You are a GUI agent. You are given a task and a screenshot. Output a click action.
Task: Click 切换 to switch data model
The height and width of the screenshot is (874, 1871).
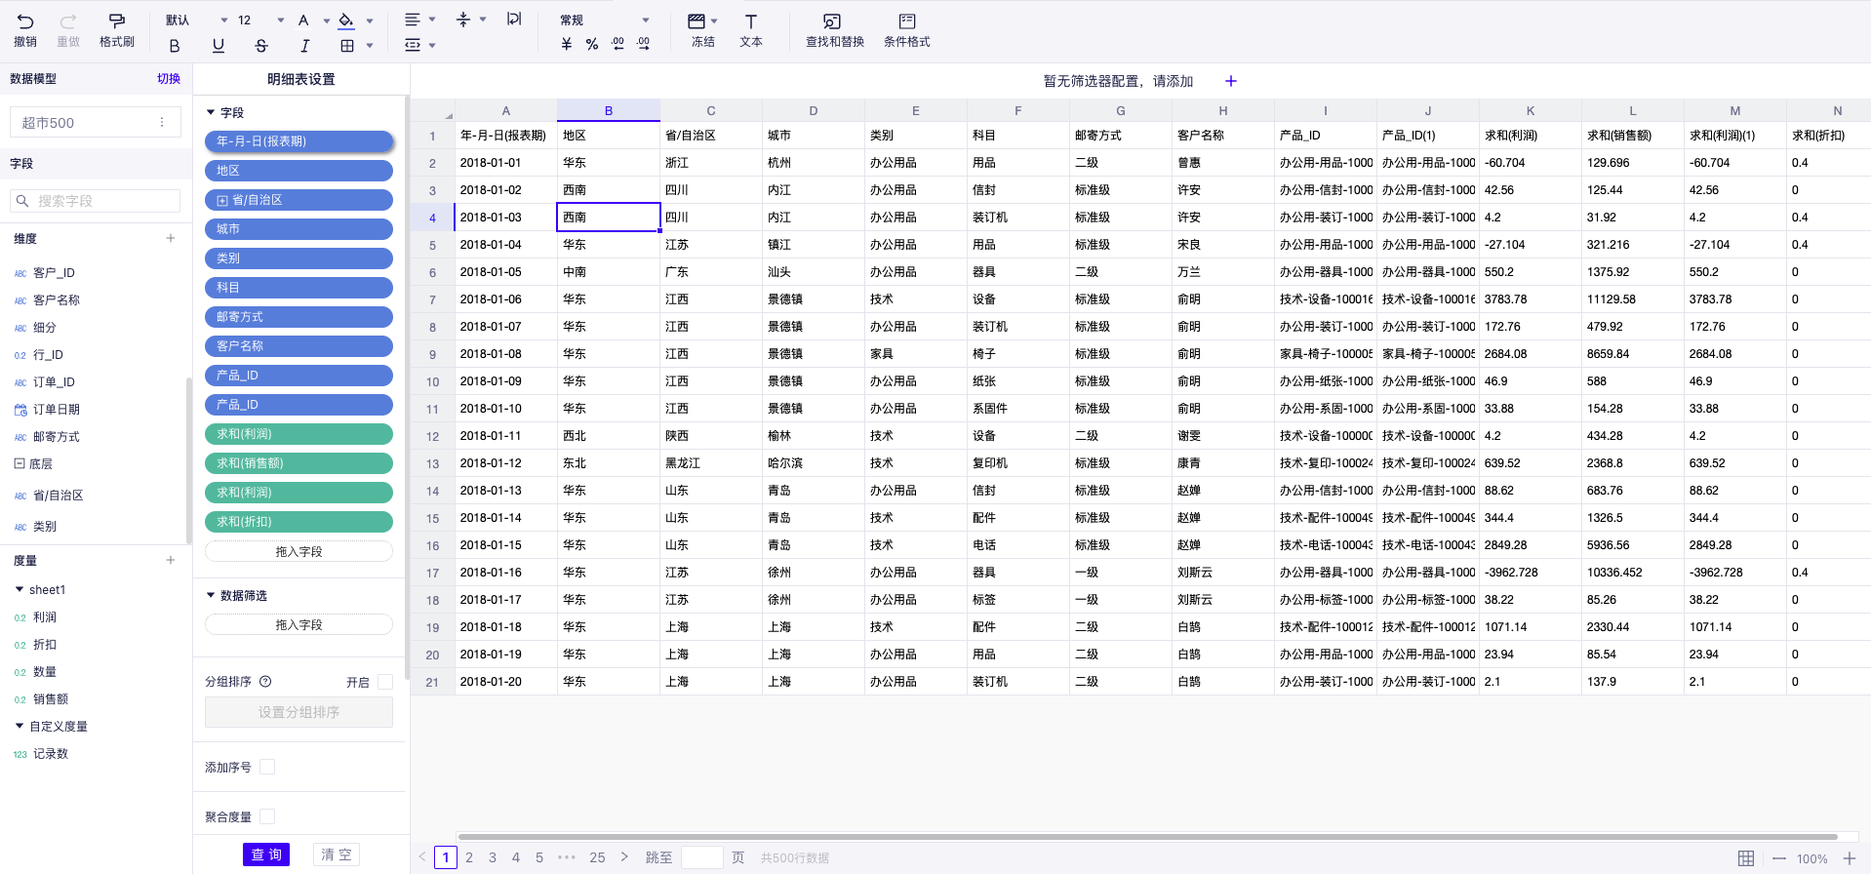pos(169,79)
